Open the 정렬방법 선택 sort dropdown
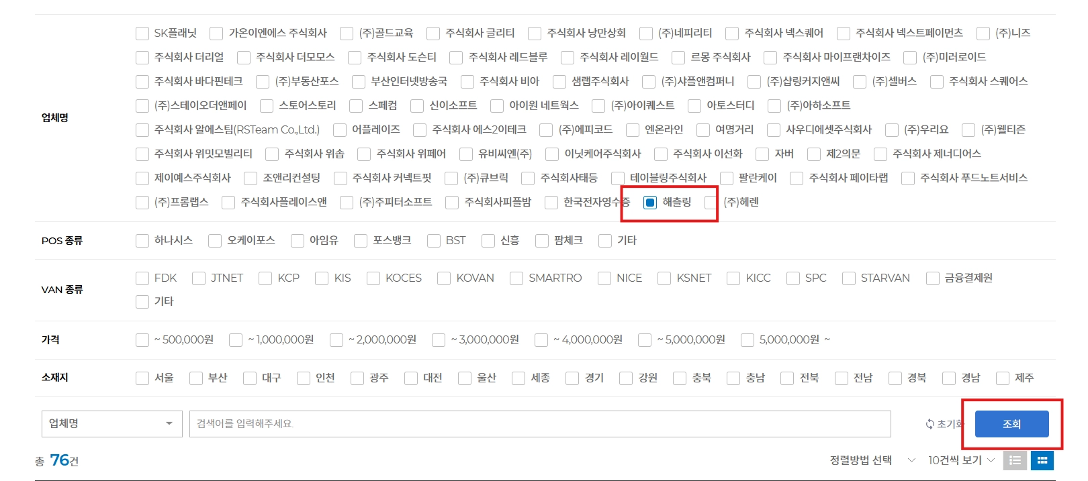Image resolution: width=1088 pixels, height=481 pixels. tap(872, 460)
